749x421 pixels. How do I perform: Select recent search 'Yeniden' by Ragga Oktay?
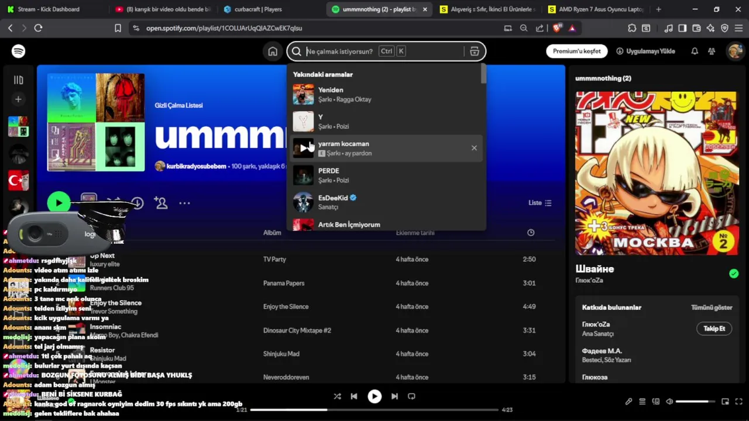[386, 94]
